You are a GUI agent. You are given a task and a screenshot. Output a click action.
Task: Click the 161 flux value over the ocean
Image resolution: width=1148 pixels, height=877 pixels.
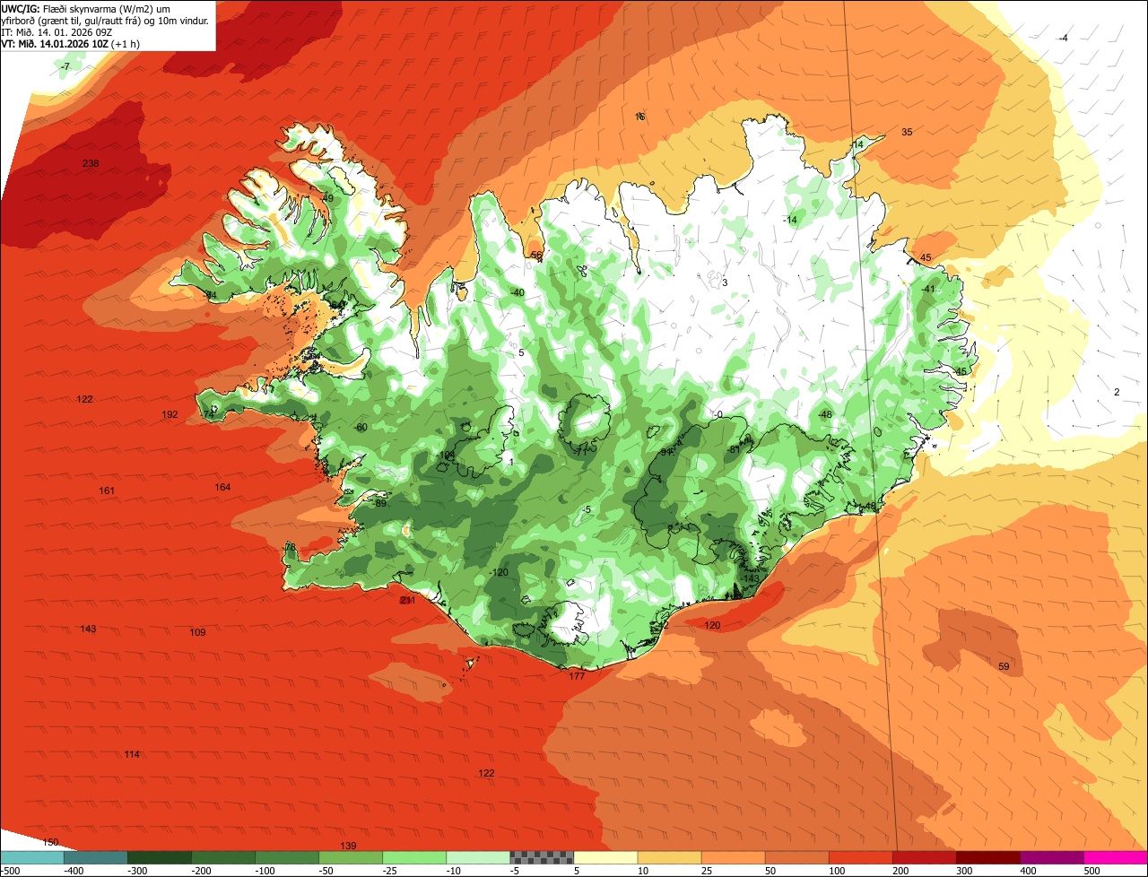point(107,491)
